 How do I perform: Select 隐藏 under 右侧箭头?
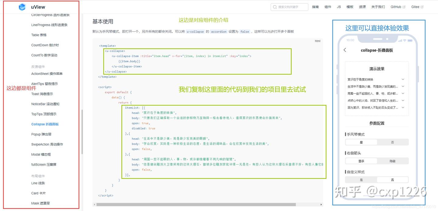point(392,161)
